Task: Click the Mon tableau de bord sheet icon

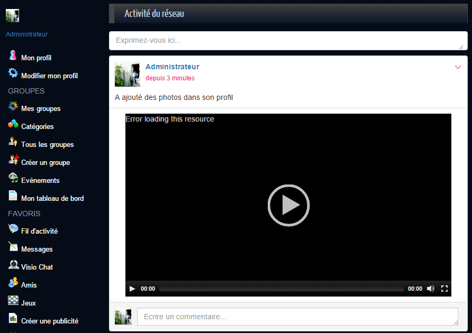Action: point(13,196)
